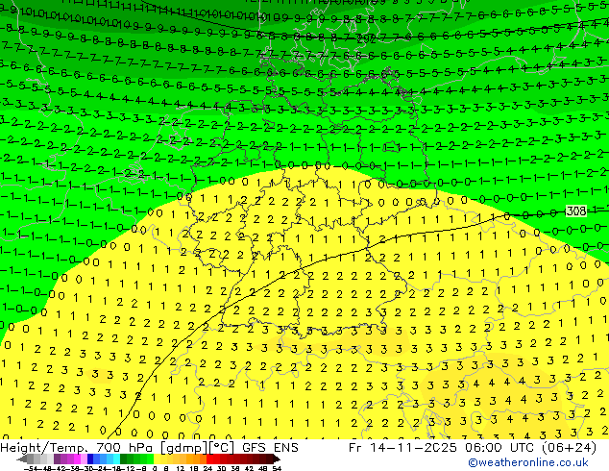Select the 'Height/Temp. 700 hPa' title text
The height and width of the screenshot is (471, 609).
click(77, 448)
